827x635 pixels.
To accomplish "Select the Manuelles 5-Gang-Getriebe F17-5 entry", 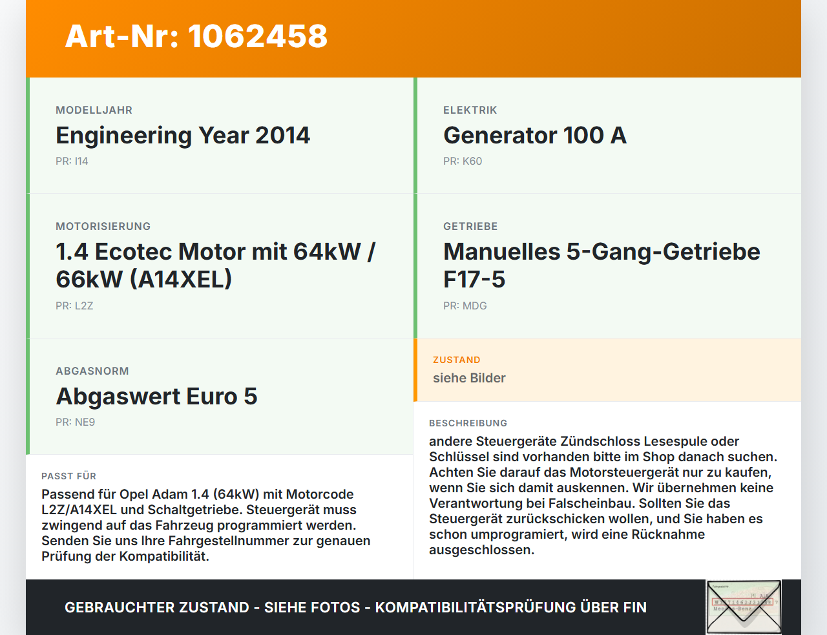I will tap(602, 265).
